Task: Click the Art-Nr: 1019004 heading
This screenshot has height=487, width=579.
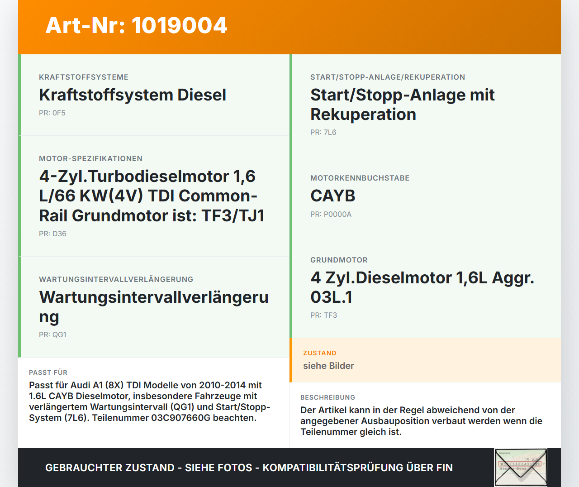Action: pyautogui.click(x=136, y=25)
